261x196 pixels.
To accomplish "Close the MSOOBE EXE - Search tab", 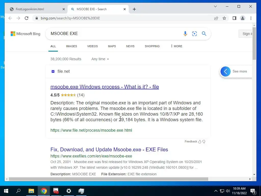I will coord(124,9).
